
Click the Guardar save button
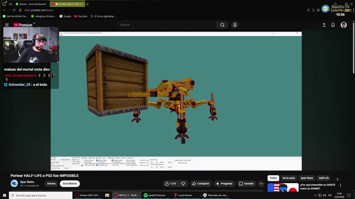click(x=246, y=184)
